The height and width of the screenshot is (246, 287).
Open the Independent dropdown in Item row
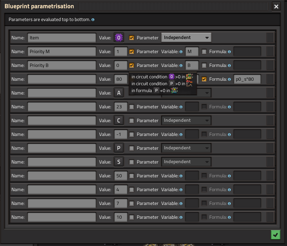[186, 38]
